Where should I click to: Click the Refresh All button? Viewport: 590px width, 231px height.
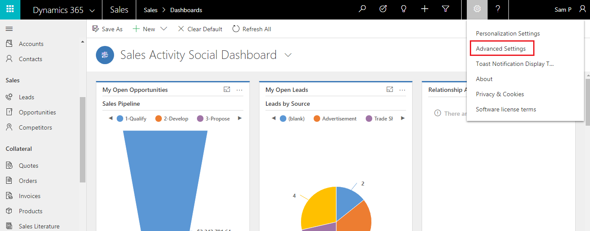(x=252, y=29)
